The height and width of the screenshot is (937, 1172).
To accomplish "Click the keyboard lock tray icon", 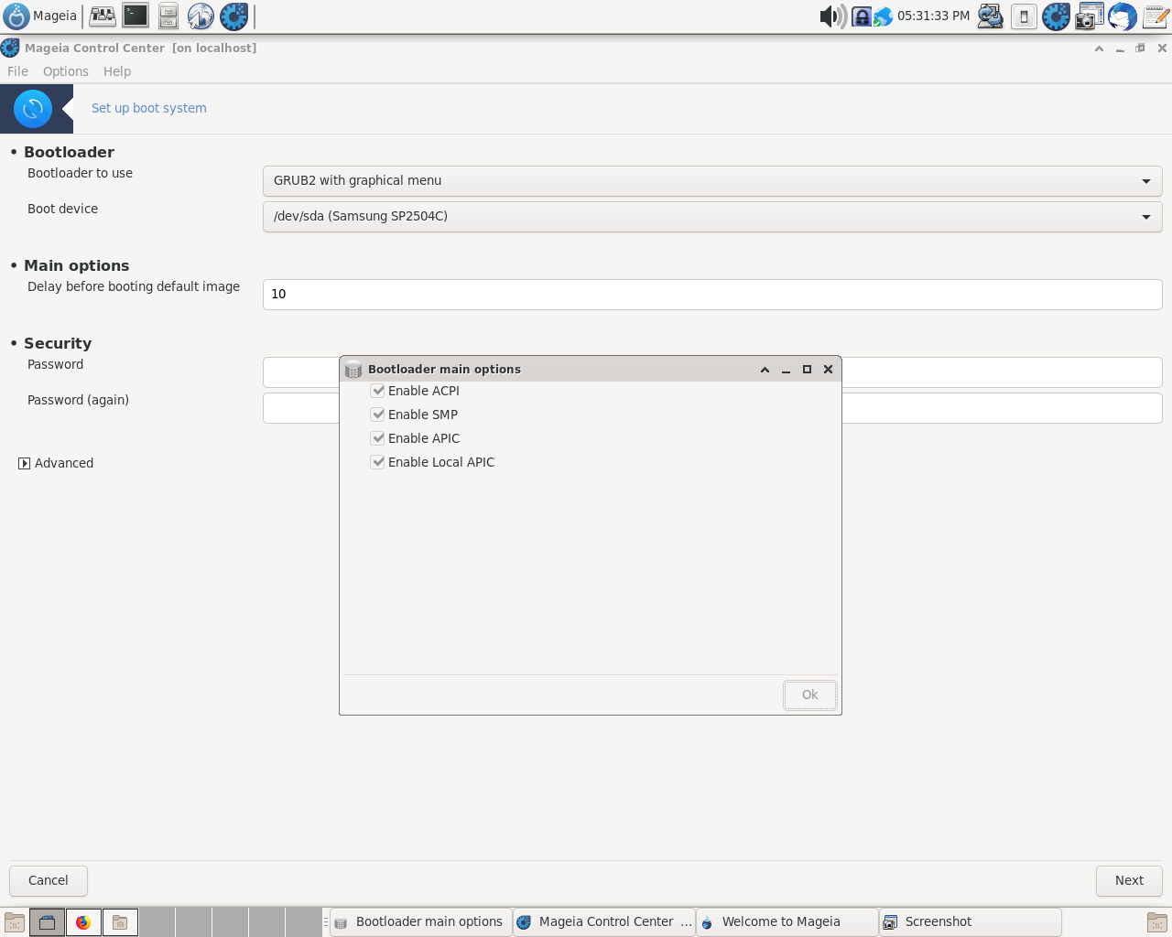I will (x=862, y=16).
